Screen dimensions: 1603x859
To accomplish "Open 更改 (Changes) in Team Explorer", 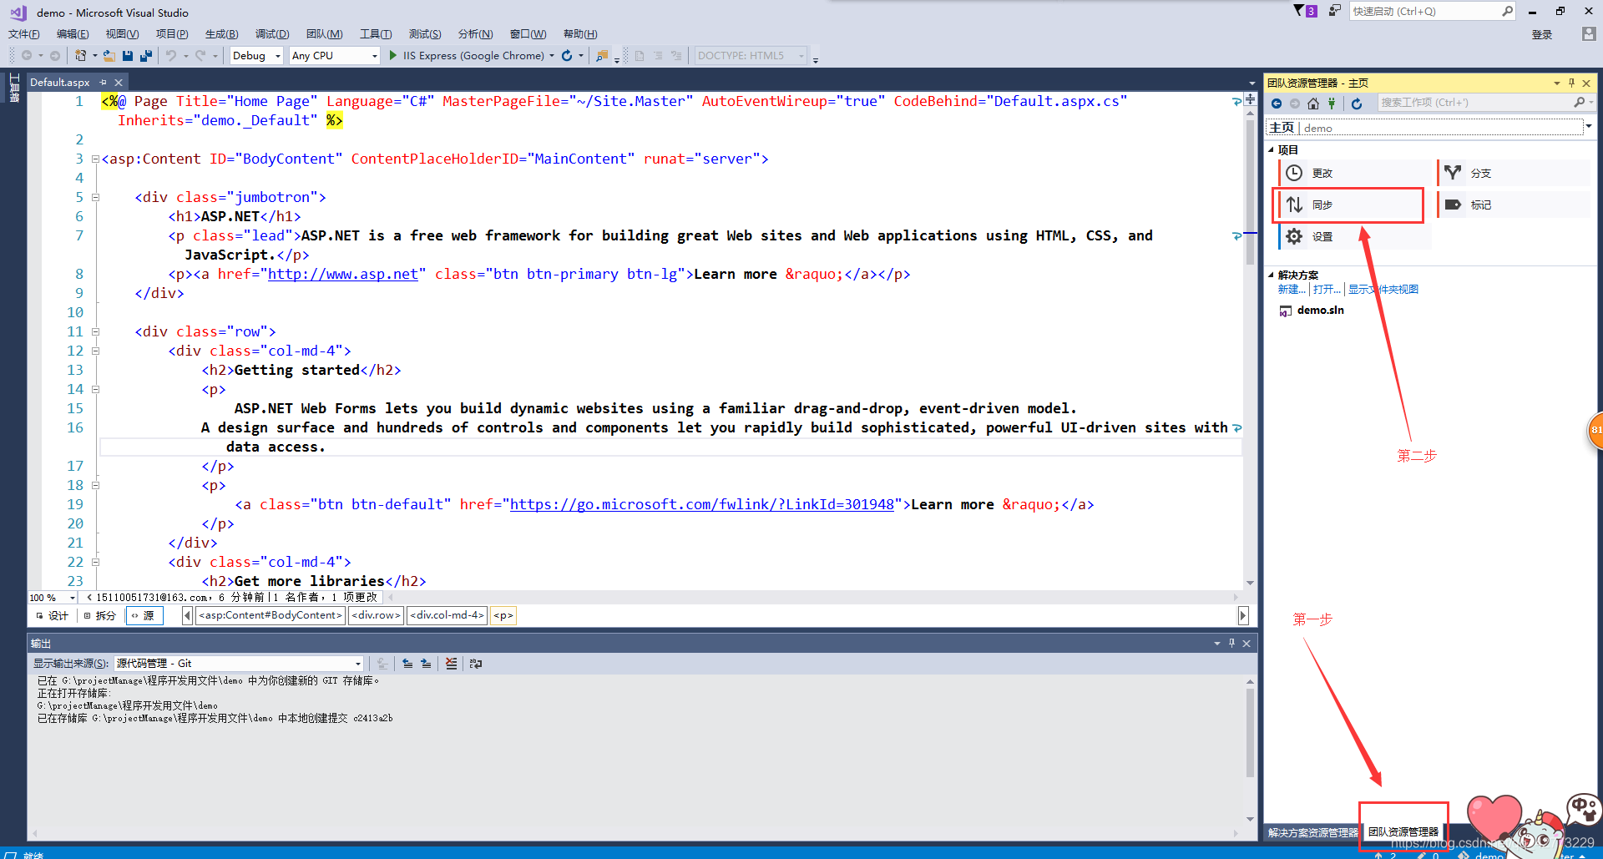I will (1355, 173).
